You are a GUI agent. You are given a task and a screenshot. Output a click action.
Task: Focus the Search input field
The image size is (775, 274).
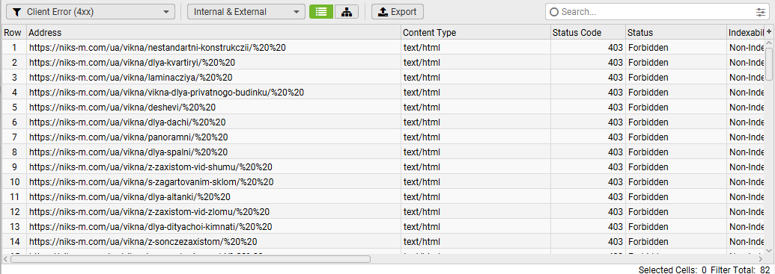click(657, 12)
